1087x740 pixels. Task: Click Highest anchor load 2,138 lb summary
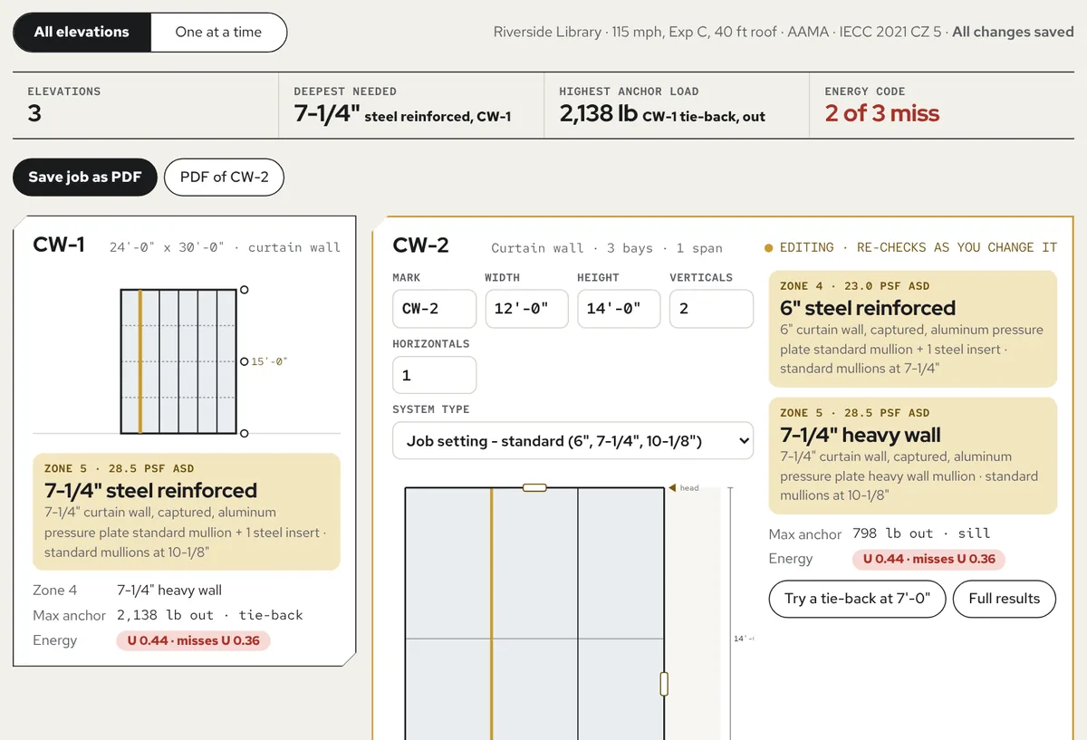click(x=662, y=113)
